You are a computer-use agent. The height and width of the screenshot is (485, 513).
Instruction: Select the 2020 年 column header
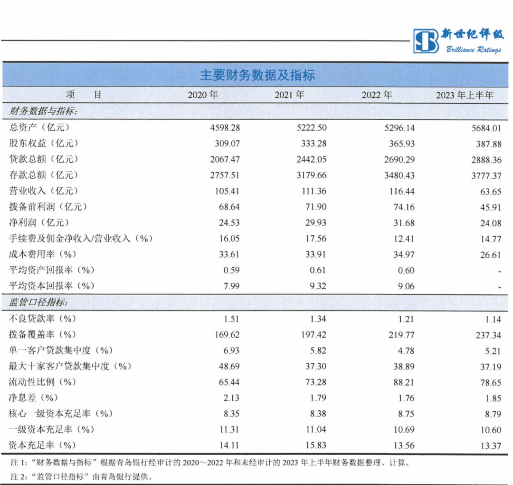(203, 94)
